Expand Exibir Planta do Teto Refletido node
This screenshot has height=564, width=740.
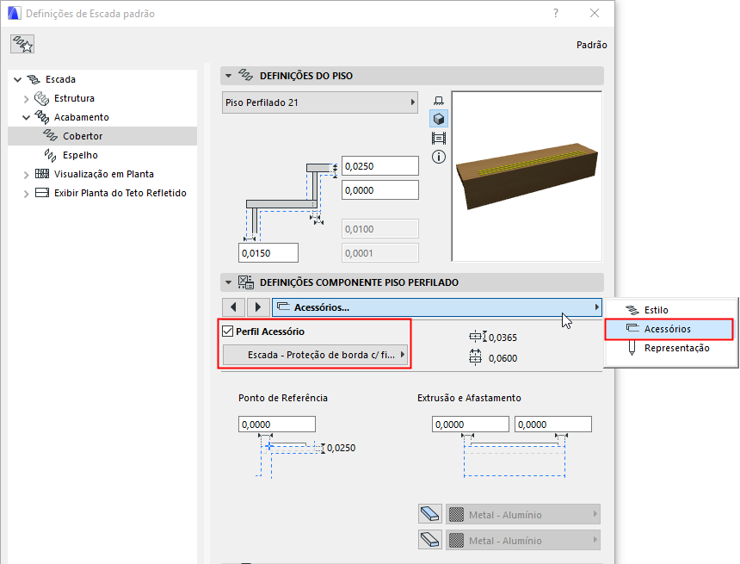click(x=27, y=194)
